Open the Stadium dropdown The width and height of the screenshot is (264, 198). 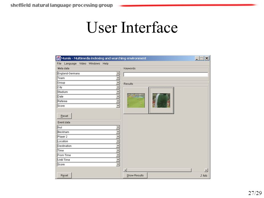point(118,92)
